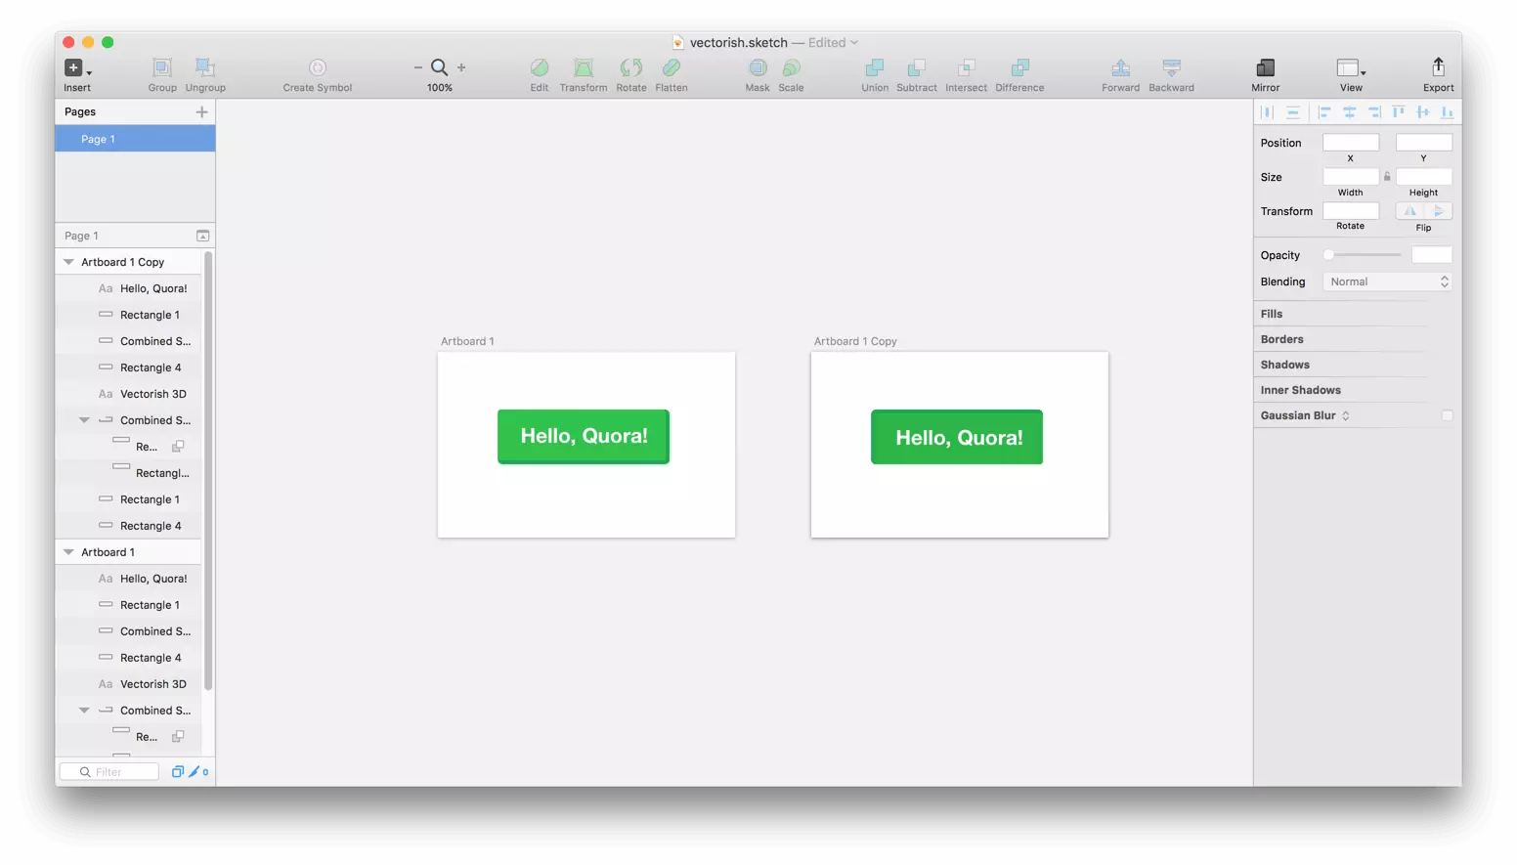Collapse the Artboard 1 Copy group
Image resolution: width=1517 pixels, height=865 pixels.
[68, 262]
